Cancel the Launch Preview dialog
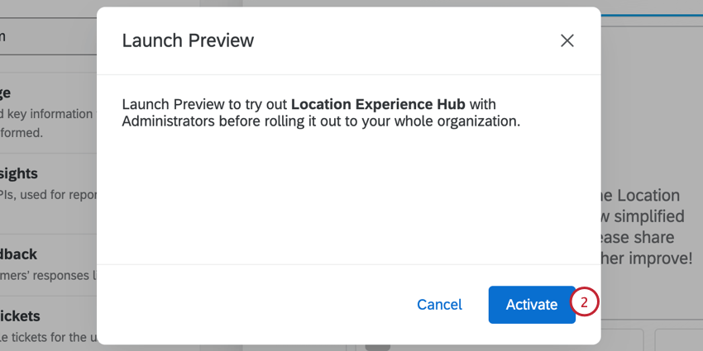 tap(439, 305)
